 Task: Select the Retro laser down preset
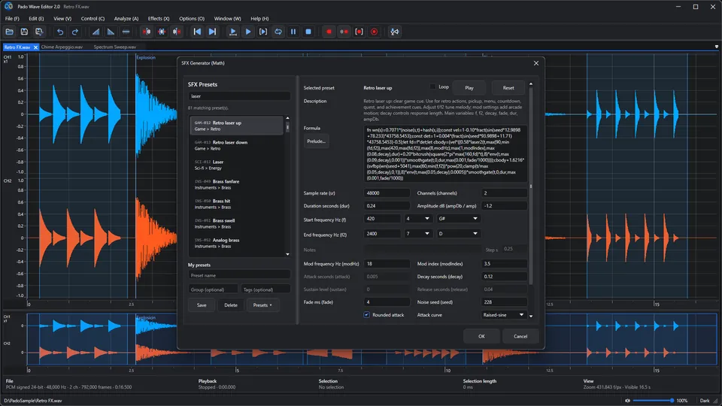point(237,145)
